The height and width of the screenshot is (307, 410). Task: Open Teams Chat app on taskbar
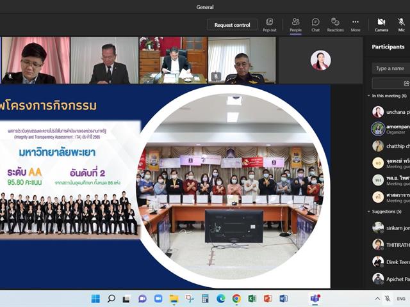pyautogui.click(x=142, y=299)
